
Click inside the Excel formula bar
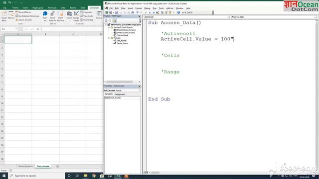(x=72, y=29)
